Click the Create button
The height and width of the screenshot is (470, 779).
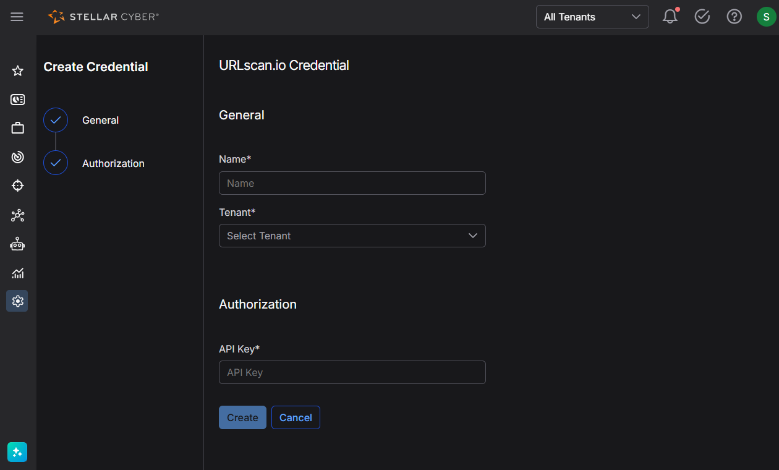(242, 417)
